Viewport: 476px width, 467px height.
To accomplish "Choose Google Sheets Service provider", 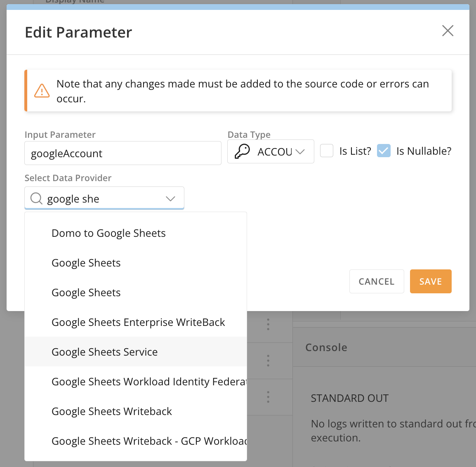I will (x=135, y=351).
